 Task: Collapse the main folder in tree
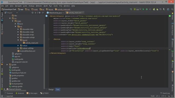[13, 21]
